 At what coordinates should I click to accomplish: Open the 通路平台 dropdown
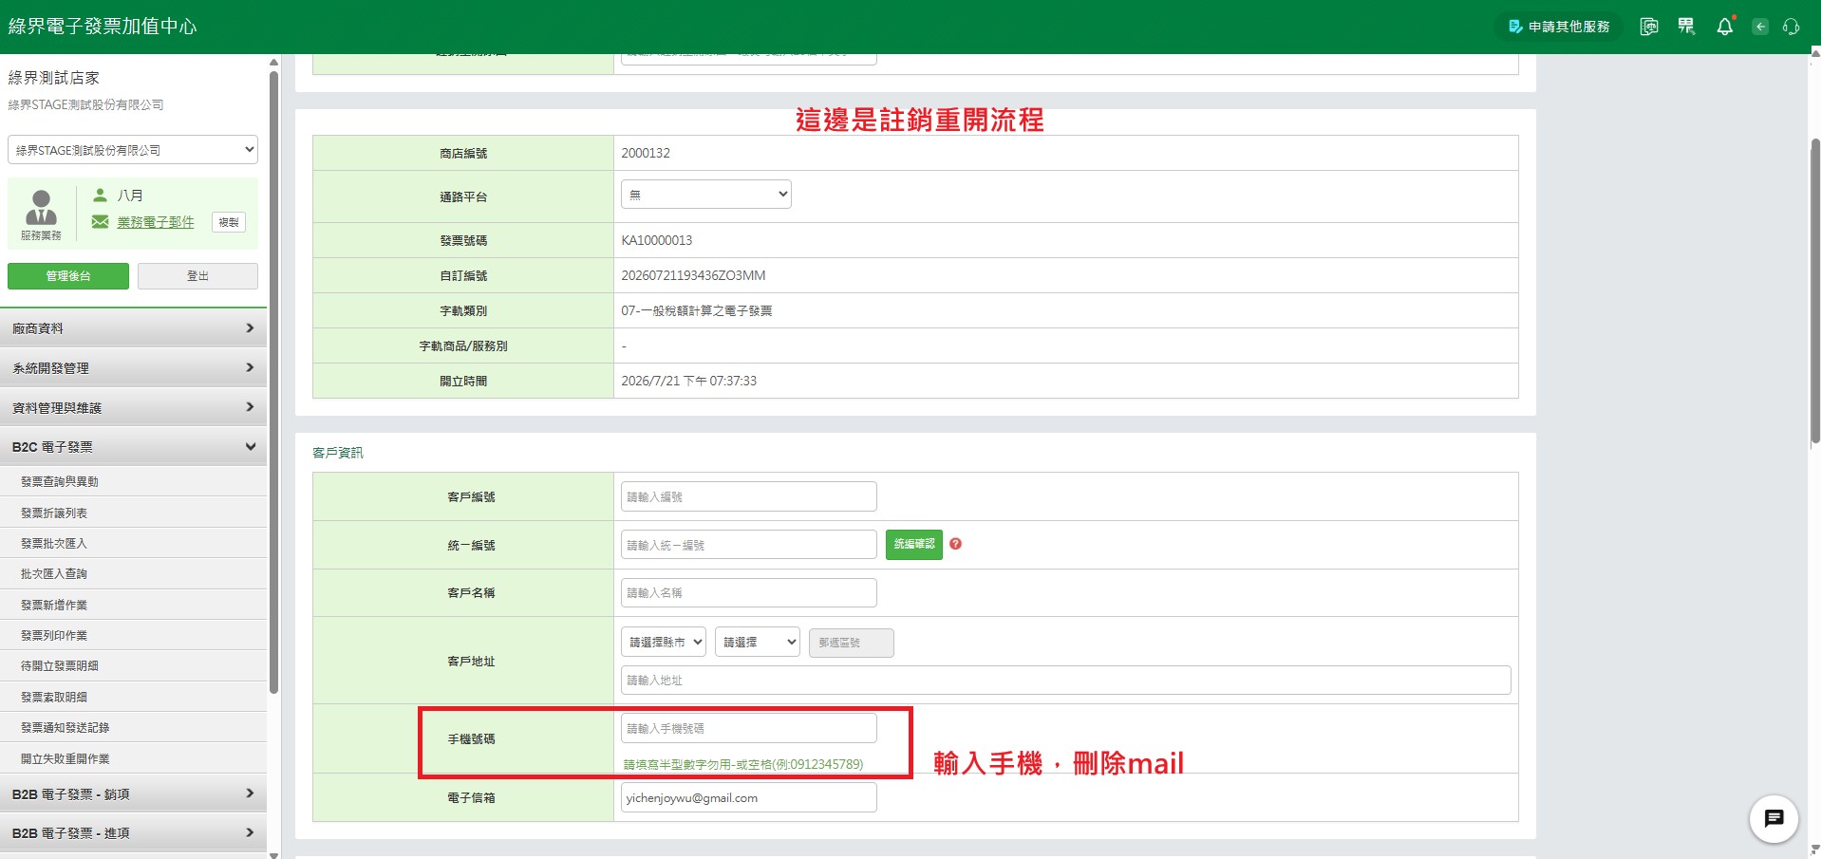[x=705, y=195]
